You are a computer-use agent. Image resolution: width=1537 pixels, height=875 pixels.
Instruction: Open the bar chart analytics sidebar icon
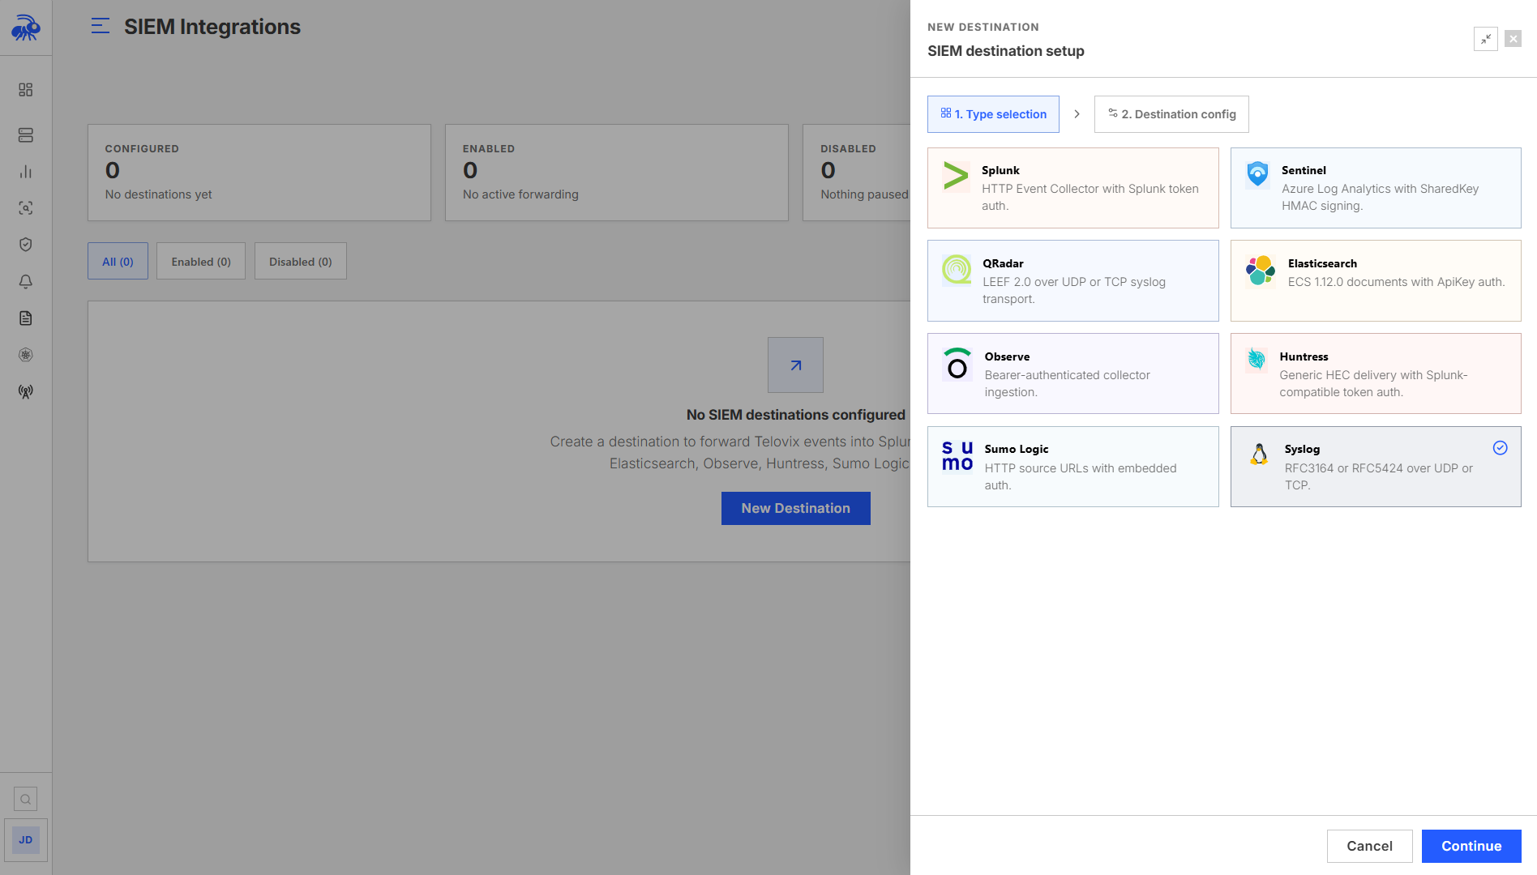click(26, 172)
